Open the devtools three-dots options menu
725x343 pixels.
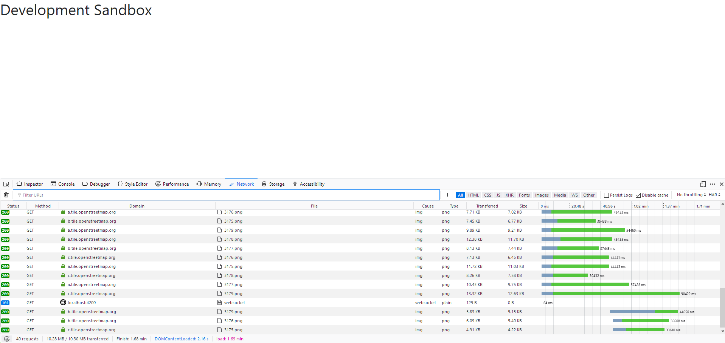(x=713, y=184)
